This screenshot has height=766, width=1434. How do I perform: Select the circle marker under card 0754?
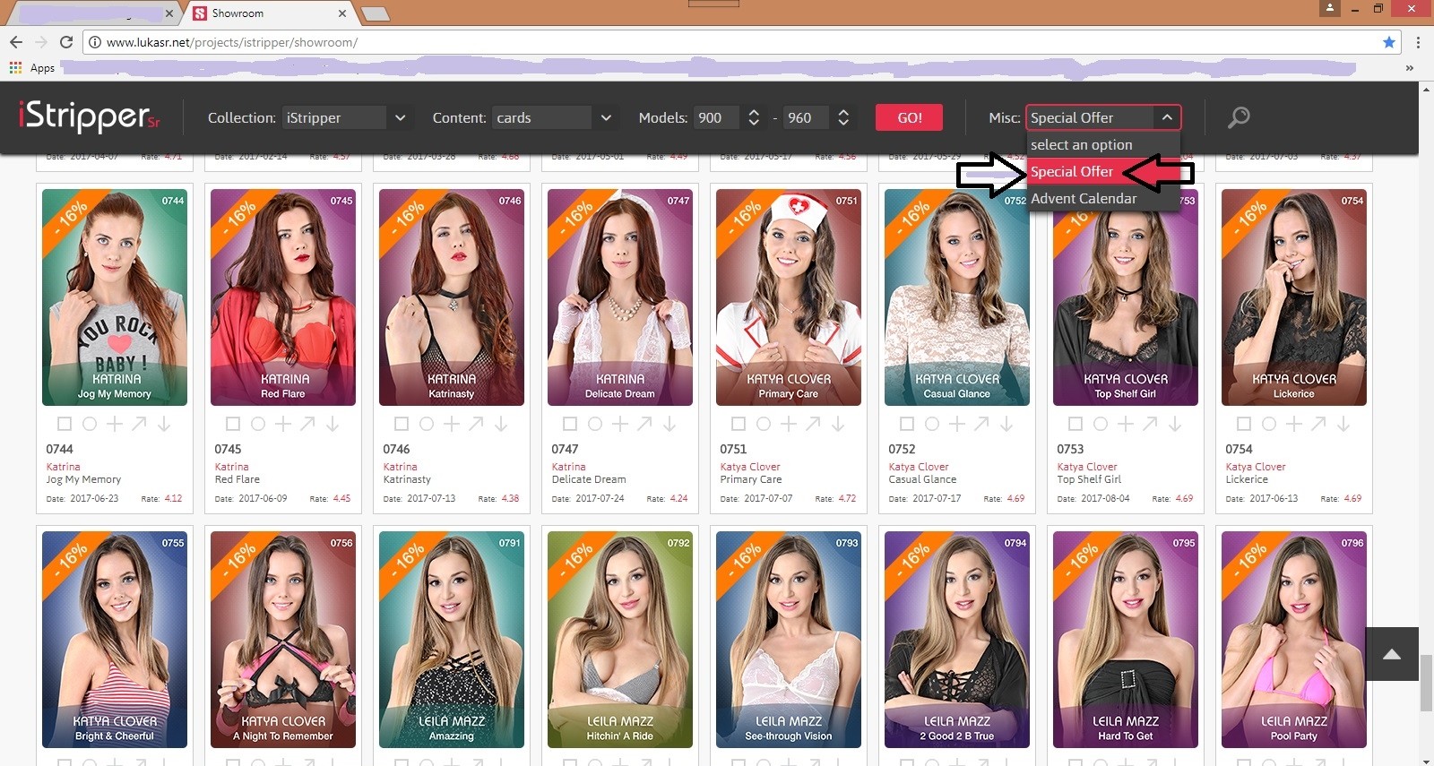pyautogui.click(x=1269, y=424)
